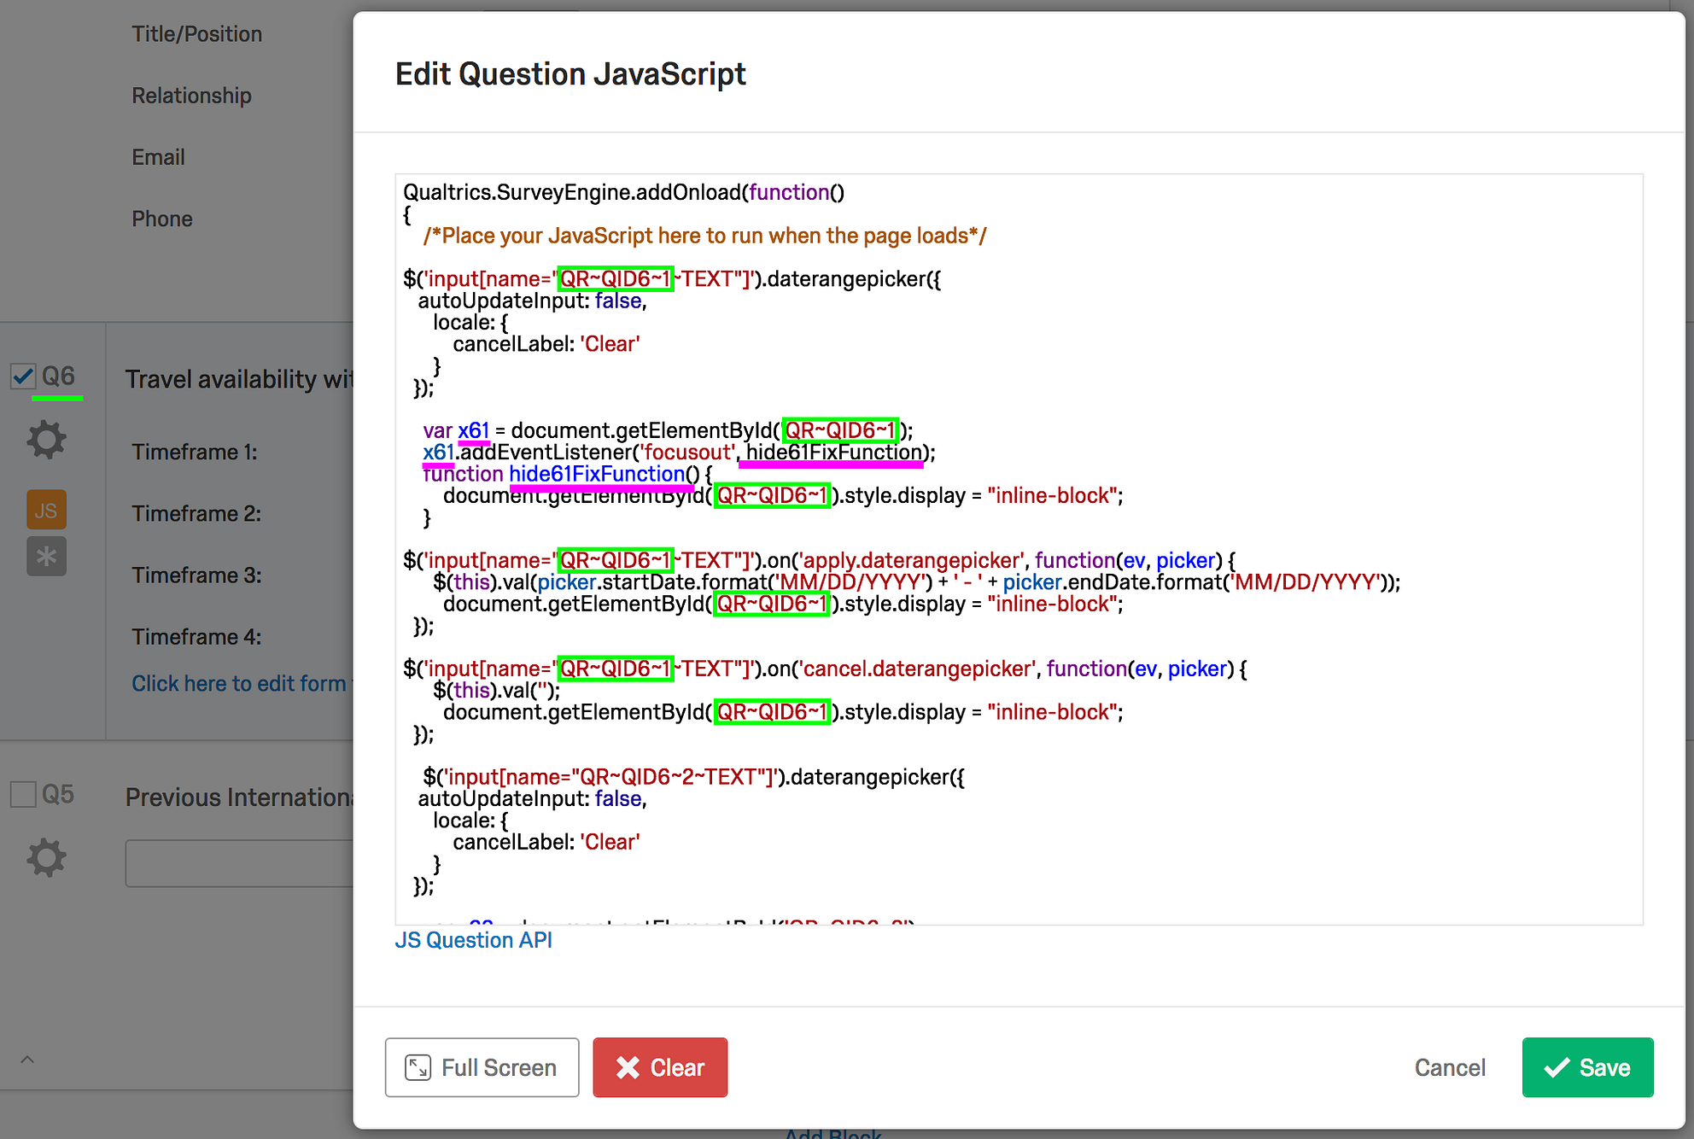Select the Email form field
The image size is (1694, 1139).
158,156
